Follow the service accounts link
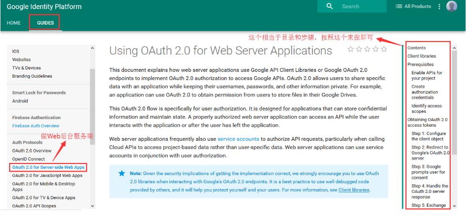The image size is (466, 218). [239, 139]
